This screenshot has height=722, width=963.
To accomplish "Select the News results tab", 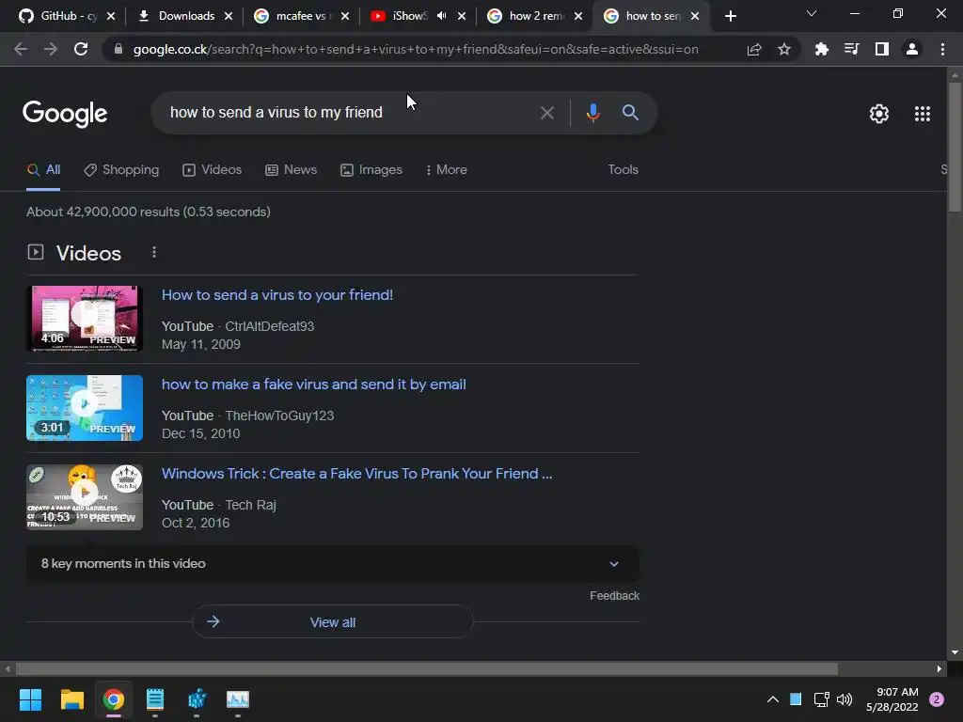I will [292, 170].
